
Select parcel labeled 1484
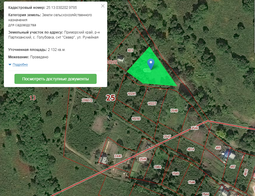(157, 167)
